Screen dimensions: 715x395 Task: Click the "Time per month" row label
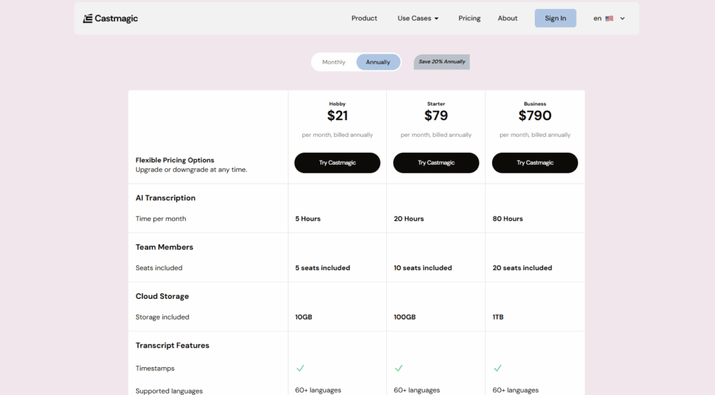pyautogui.click(x=161, y=218)
